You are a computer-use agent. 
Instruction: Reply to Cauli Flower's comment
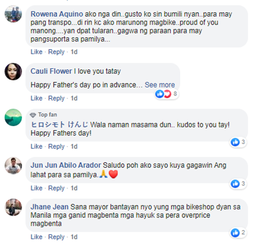pos(56,98)
